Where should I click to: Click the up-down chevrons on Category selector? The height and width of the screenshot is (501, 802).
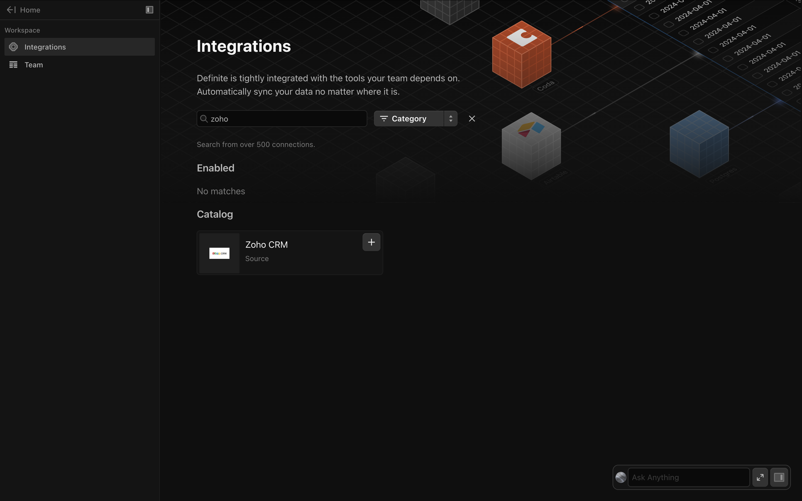coord(451,119)
